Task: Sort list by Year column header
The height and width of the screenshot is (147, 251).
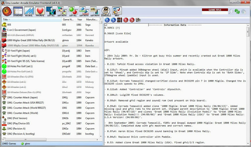Action: (80, 20)
